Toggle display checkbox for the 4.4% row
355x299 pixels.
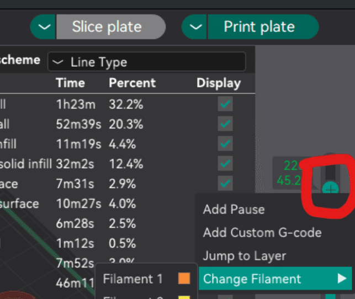(225, 144)
